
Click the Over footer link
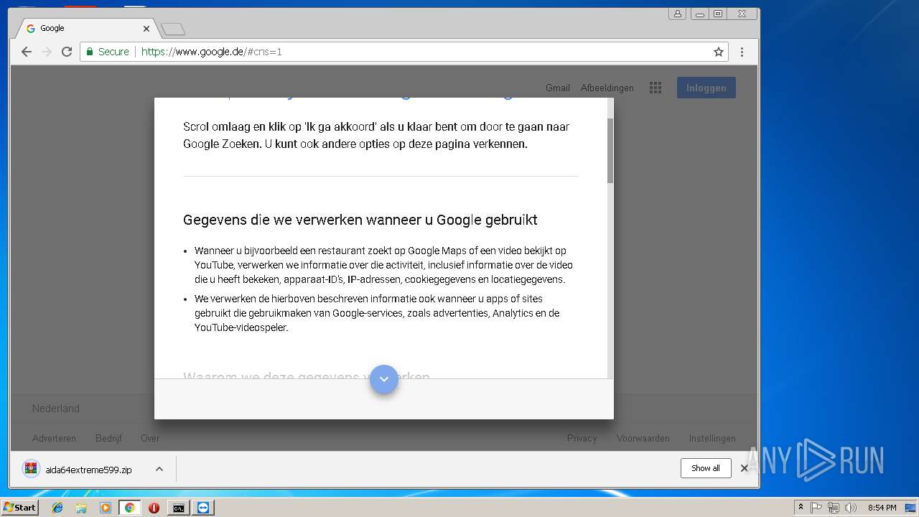coord(150,438)
